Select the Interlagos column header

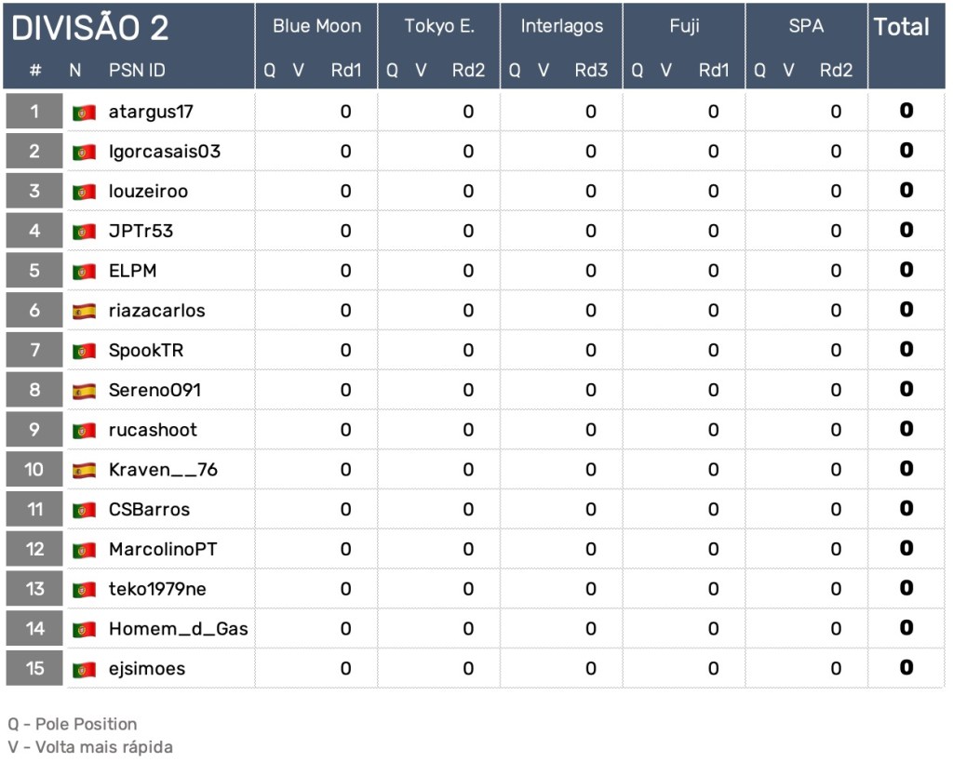[561, 26]
